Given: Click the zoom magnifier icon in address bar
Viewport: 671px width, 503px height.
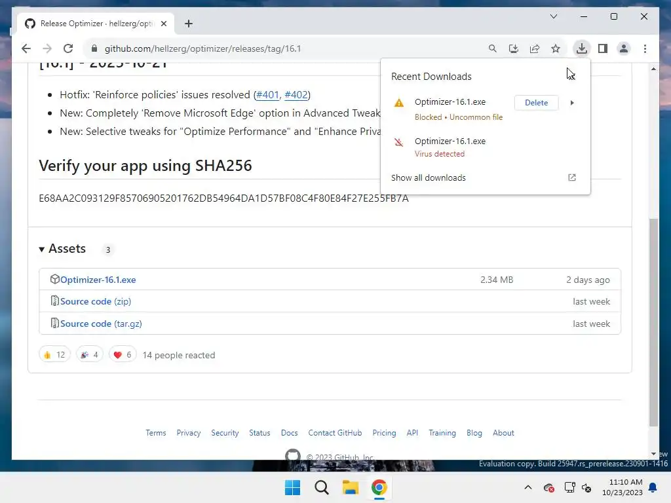Looking at the screenshot, I should tap(493, 48).
